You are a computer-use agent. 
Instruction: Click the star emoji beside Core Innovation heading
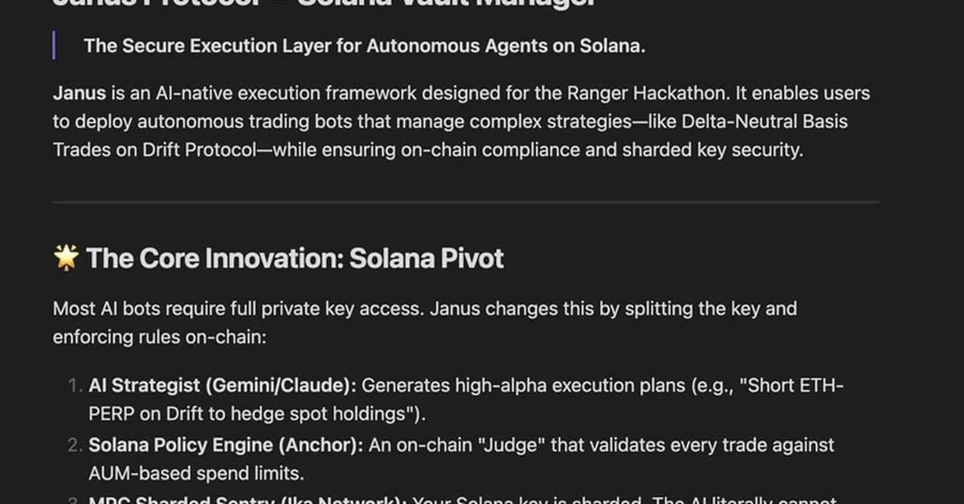pyautogui.click(x=66, y=258)
